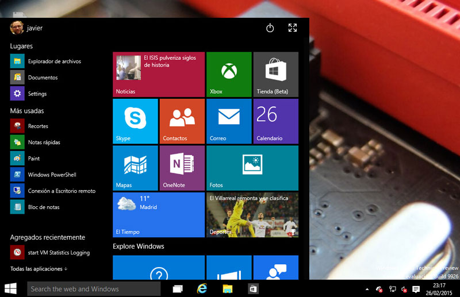The height and width of the screenshot is (297, 460).
Task: Open the Store icon on the taskbar
Action: [x=253, y=289]
